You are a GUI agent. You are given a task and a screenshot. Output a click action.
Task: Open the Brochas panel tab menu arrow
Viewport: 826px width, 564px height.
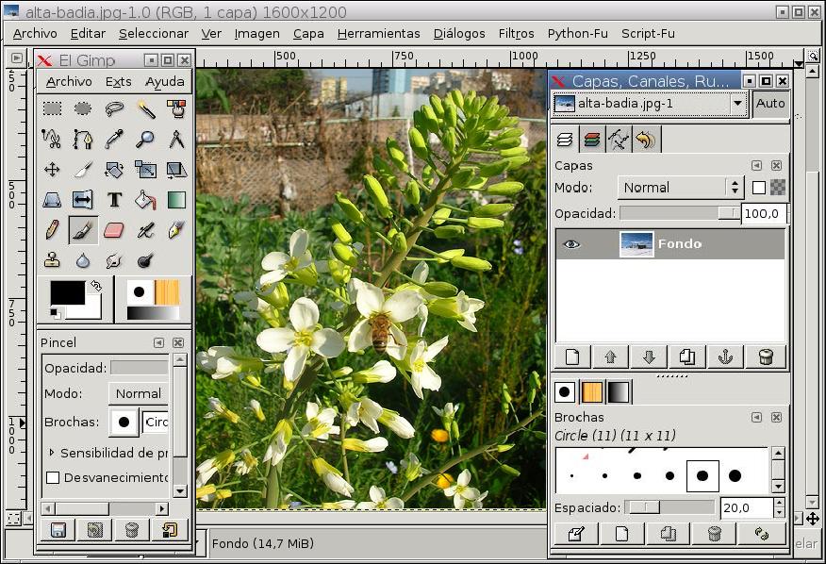pos(756,418)
